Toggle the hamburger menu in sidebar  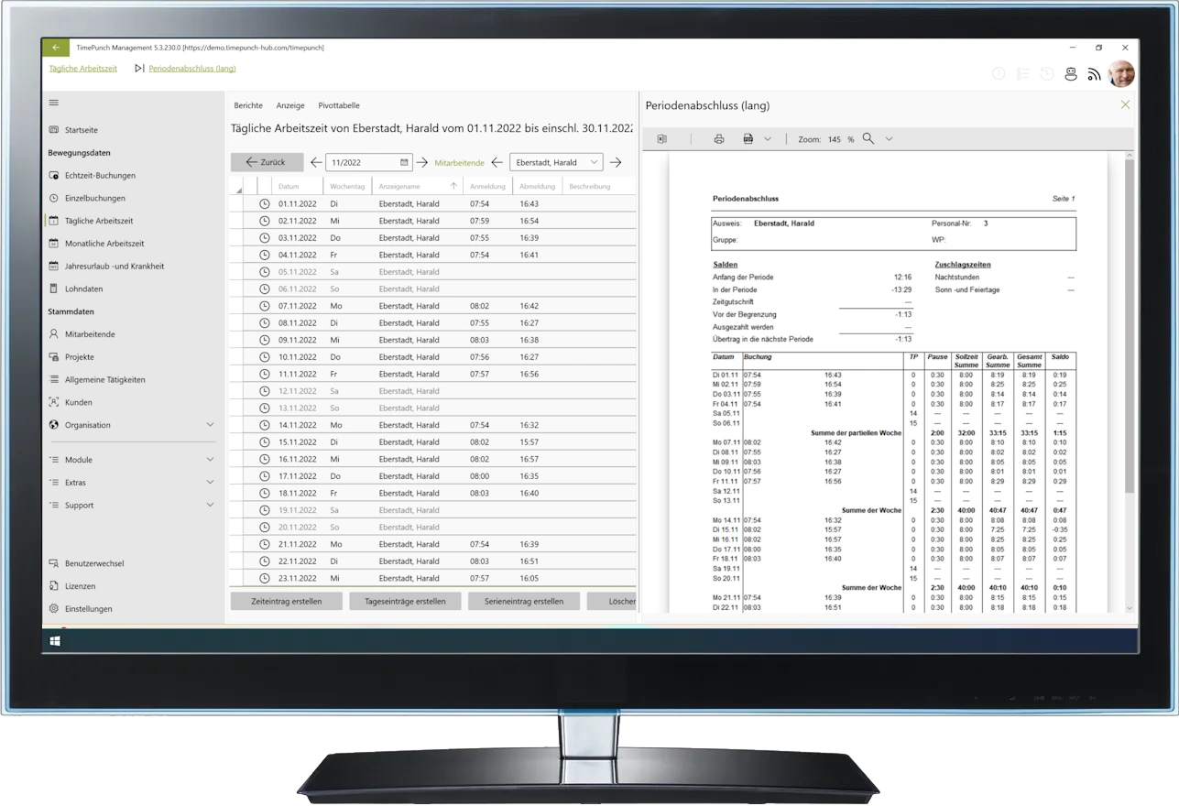coord(54,103)
